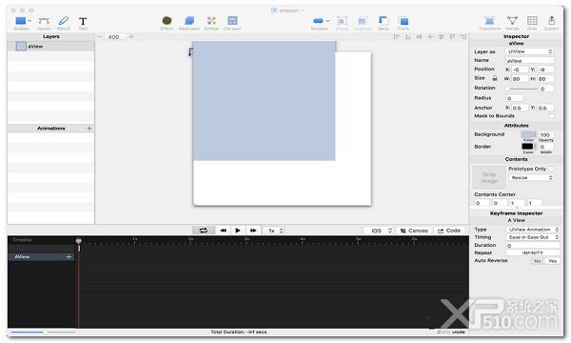The image size is (571, 343).
Task: Set Auto Reverse to Yes
Action: click(552, 261)
